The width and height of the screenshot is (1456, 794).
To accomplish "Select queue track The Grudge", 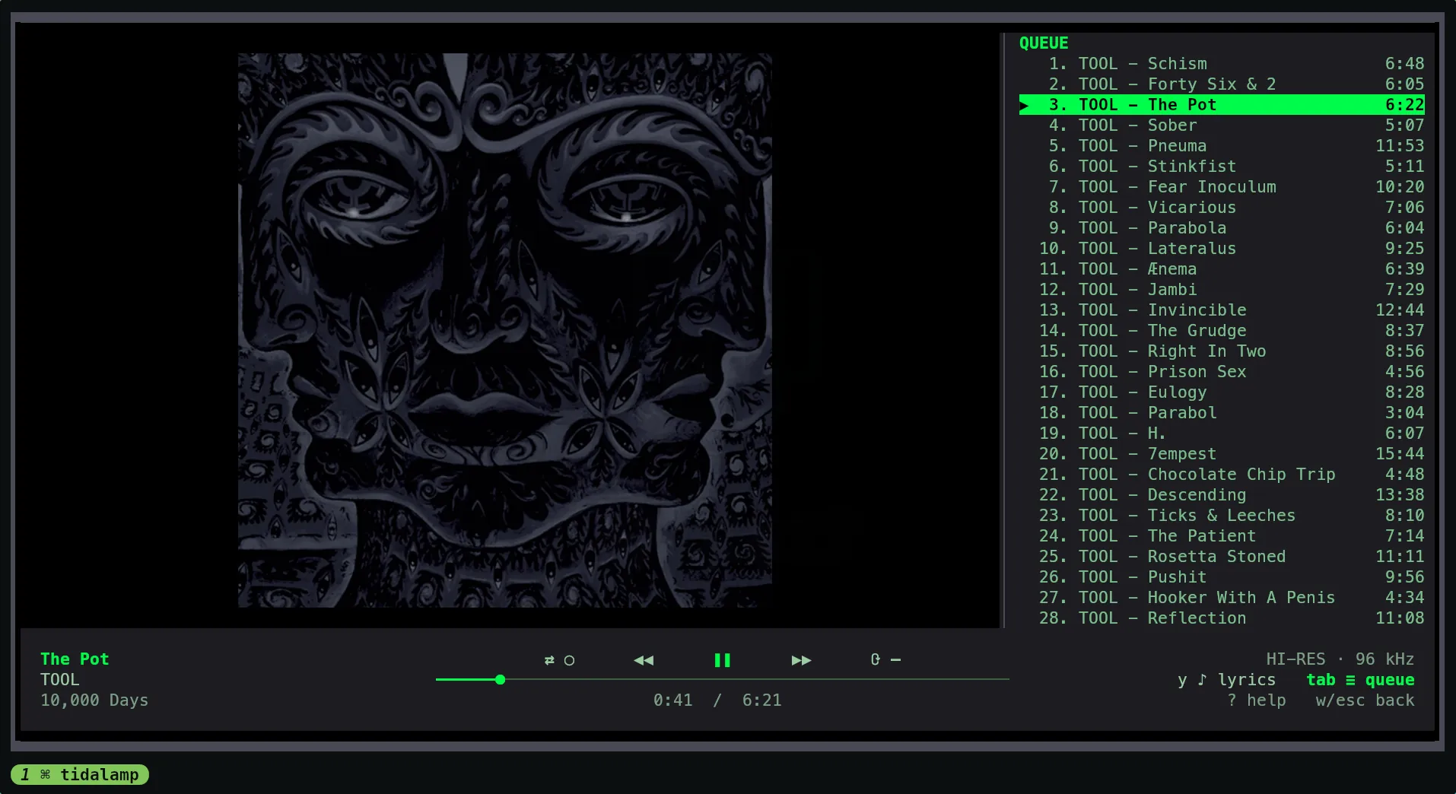I will (x=1222, y=331).
